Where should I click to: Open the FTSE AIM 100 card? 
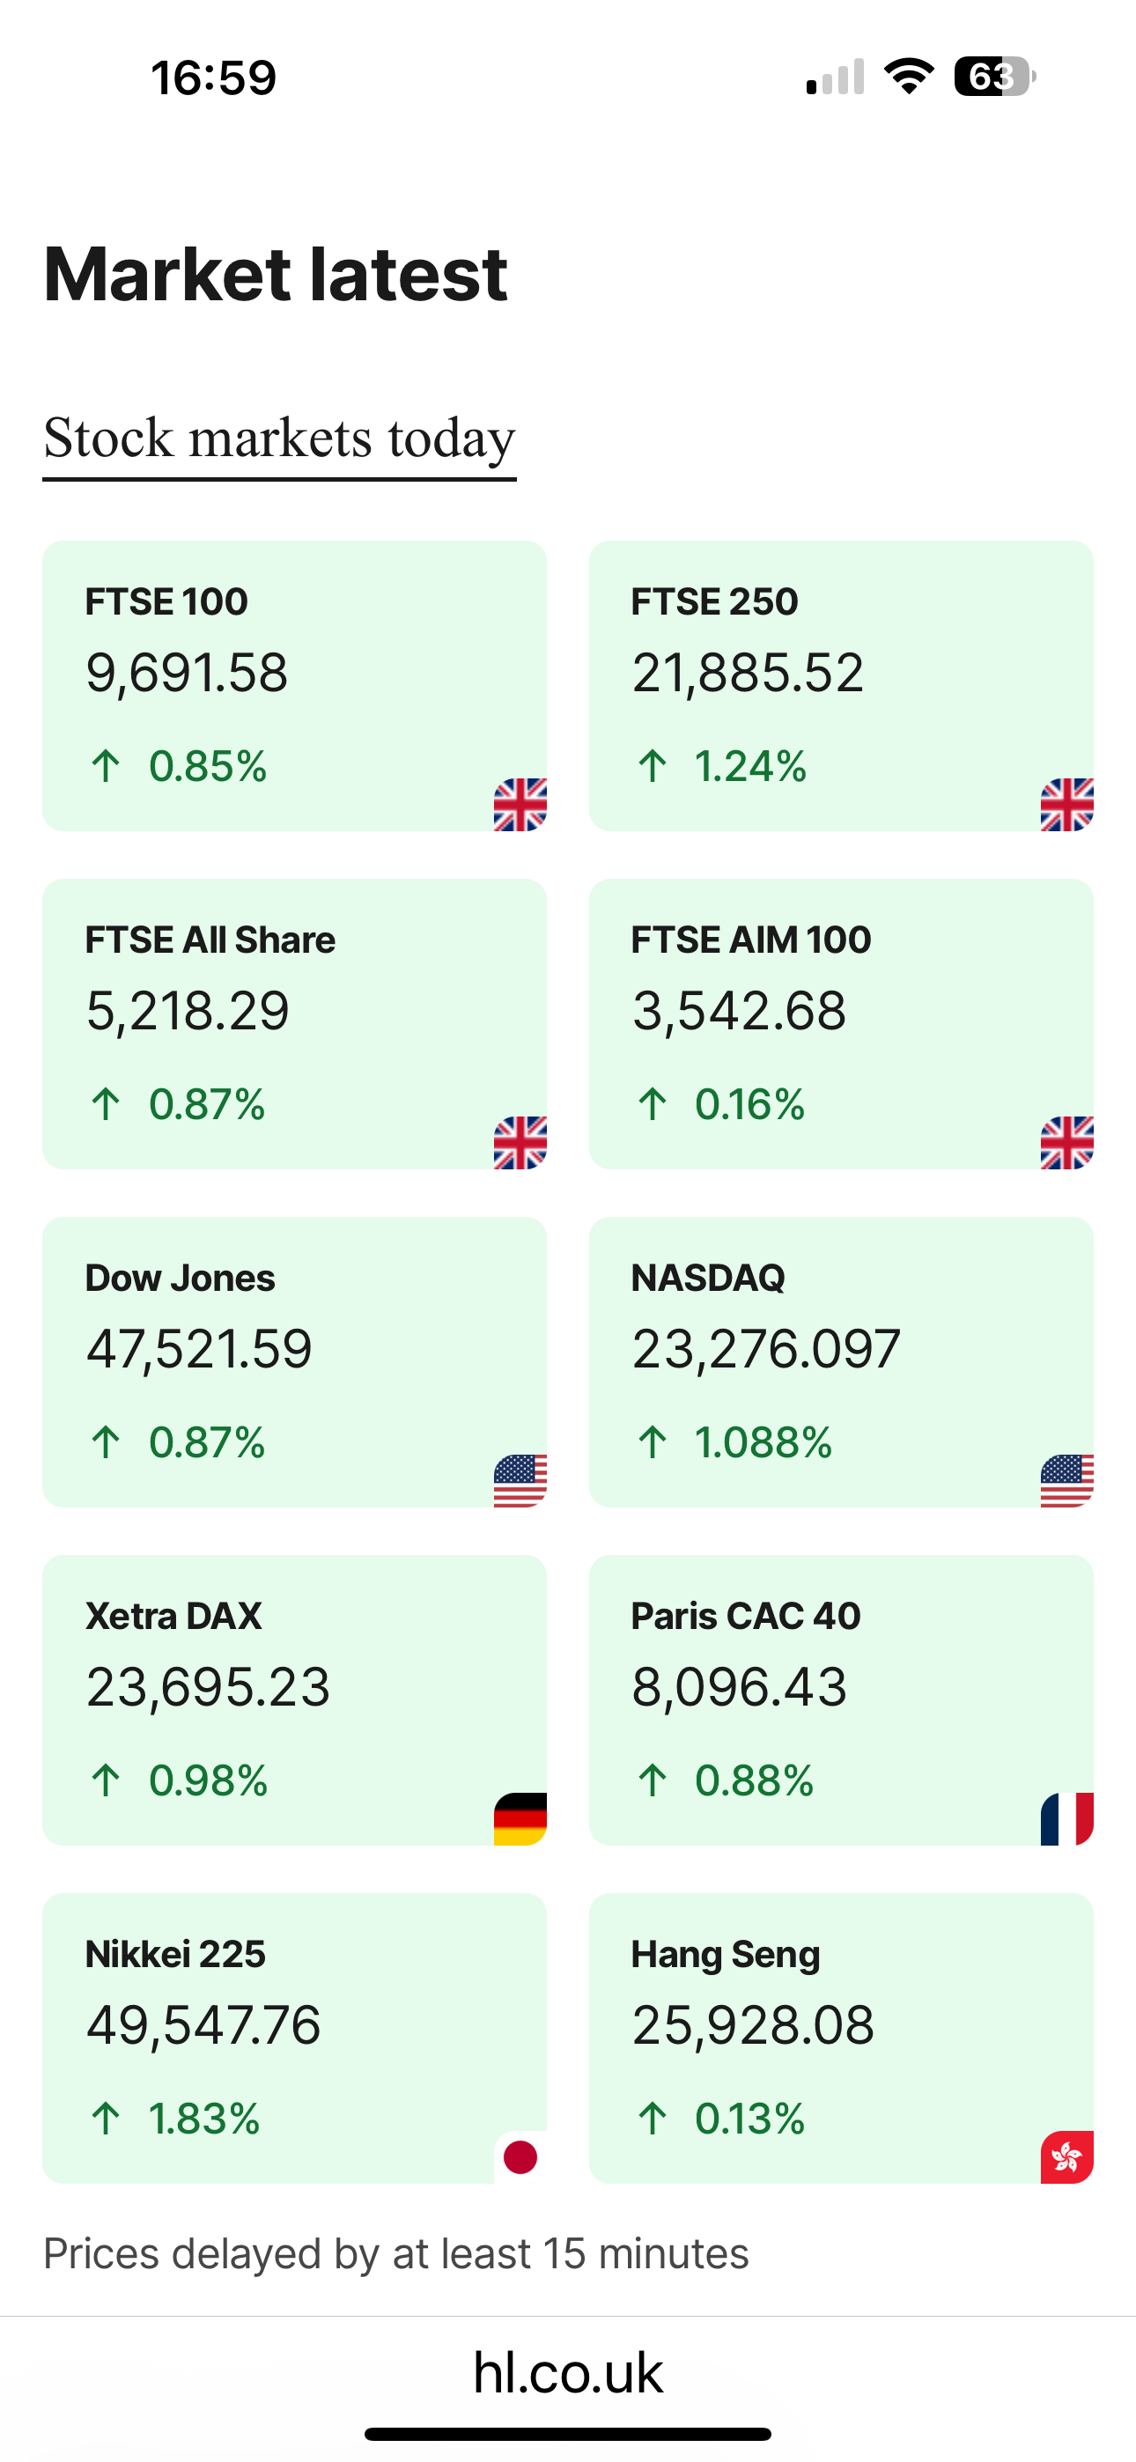click(840, 1023)
